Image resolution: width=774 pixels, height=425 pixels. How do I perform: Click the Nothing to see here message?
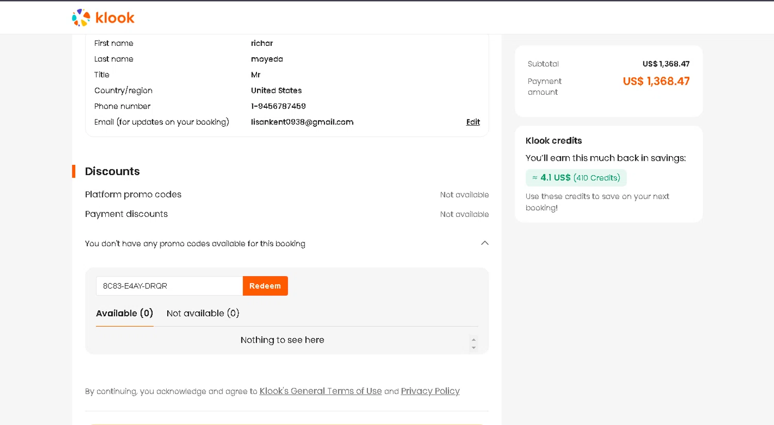282,340
